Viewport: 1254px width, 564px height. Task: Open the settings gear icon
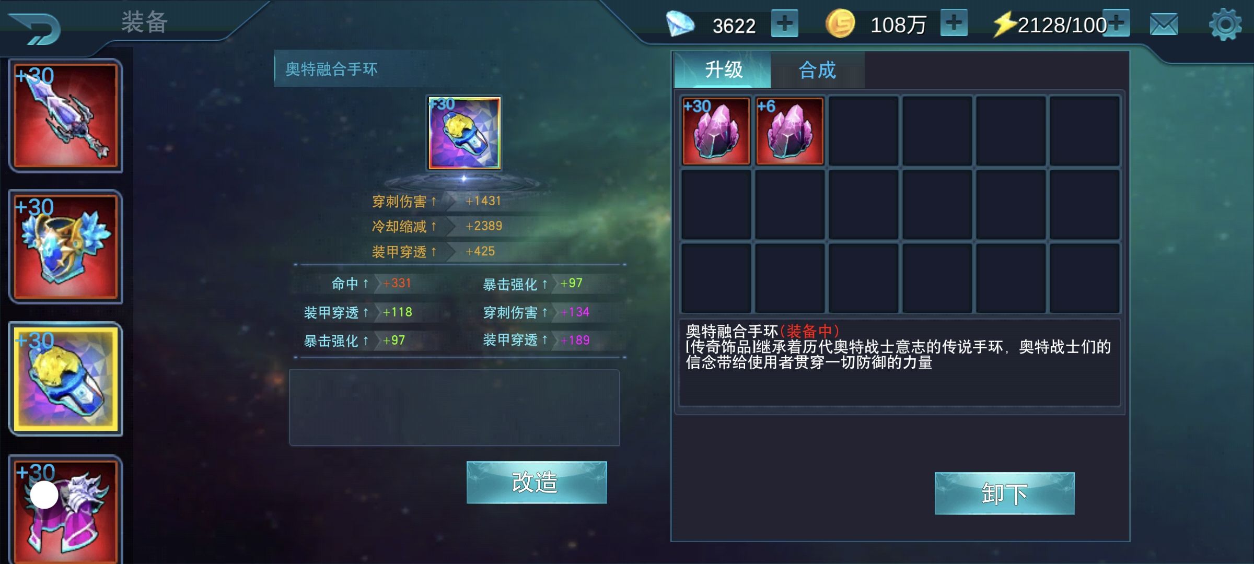click(1225, 24)
